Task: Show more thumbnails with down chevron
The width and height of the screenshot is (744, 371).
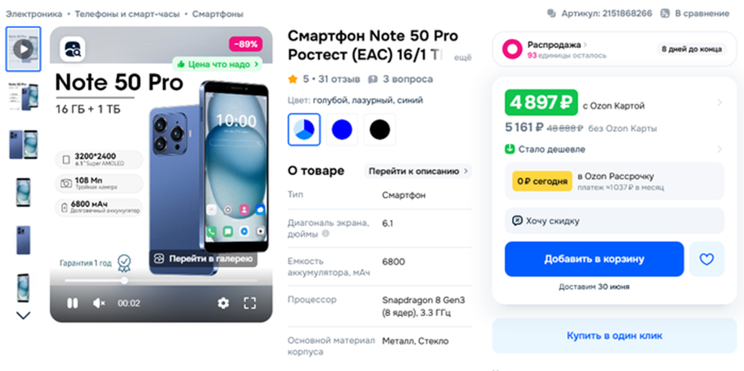Action: (23, 315)
